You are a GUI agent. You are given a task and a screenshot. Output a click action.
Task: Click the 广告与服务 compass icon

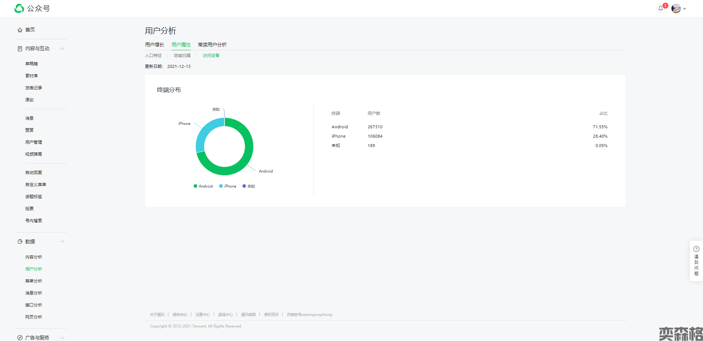pyautogui.click(x=20, y=338)
